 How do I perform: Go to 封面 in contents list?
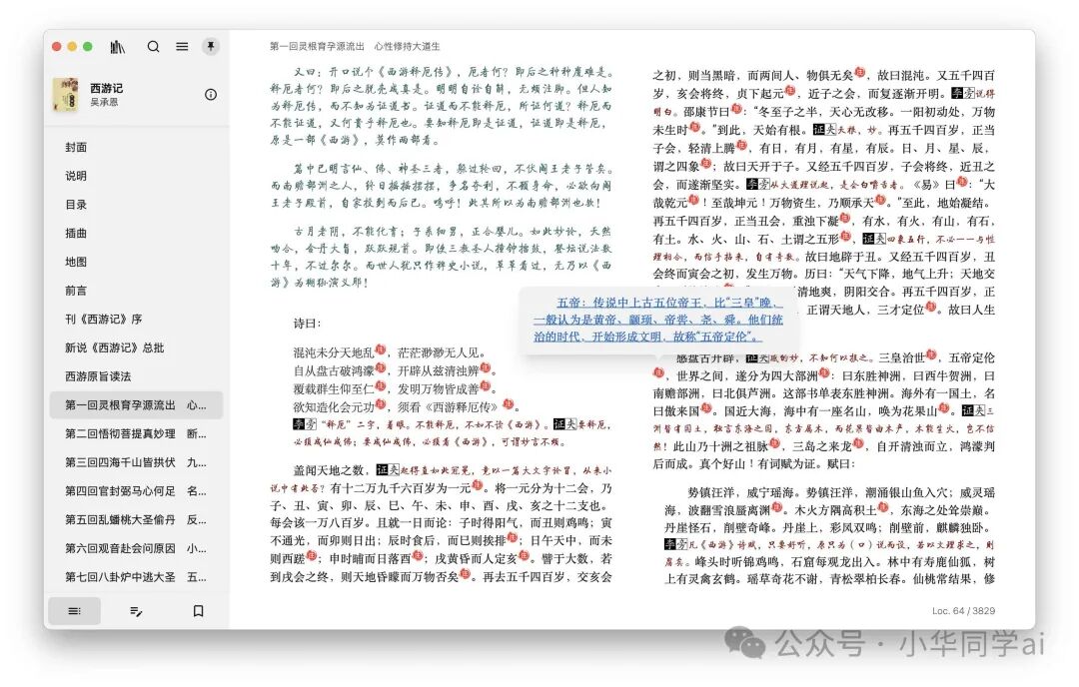point(136,147)
